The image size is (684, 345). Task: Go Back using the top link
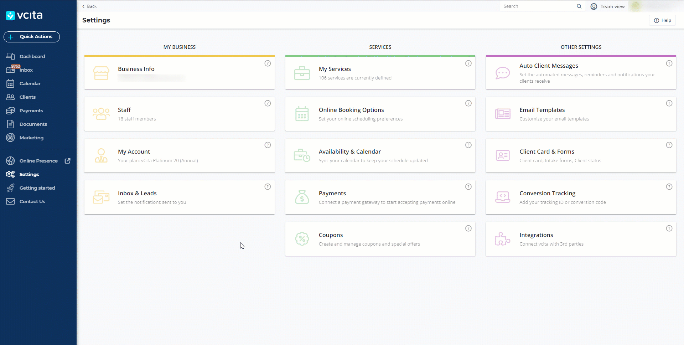89,6
